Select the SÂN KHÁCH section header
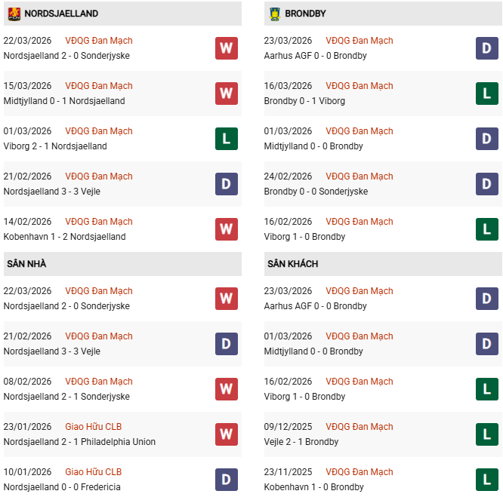Screen dimensions: 503x497 tap(292, 264)
